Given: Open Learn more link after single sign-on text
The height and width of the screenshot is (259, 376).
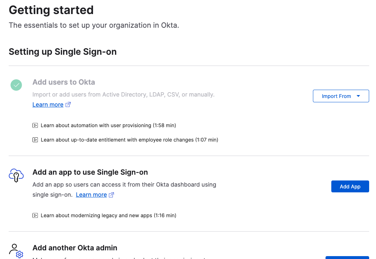Looking at the screenshot, I should click(x=91, y=195).
